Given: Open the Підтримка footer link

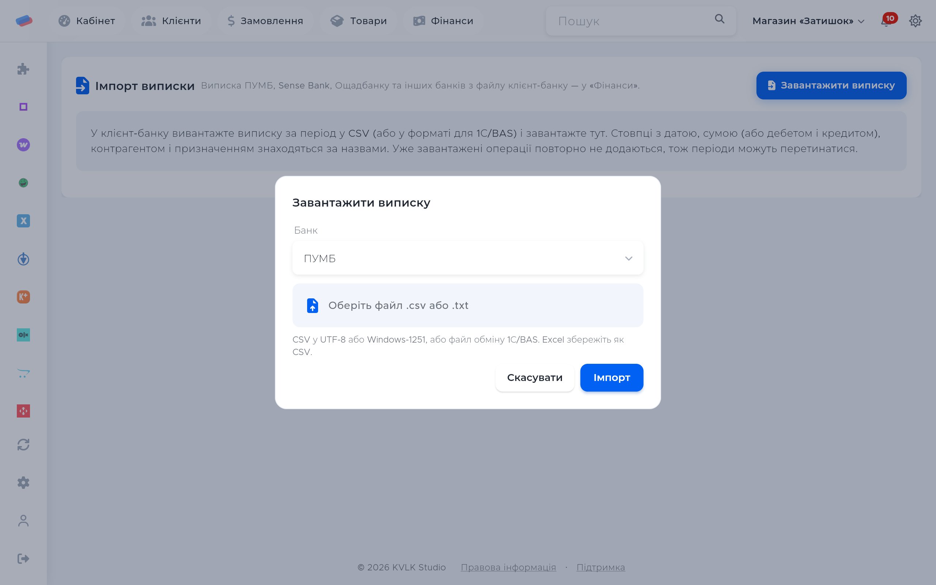Looking at the screenshot, I should pos(601,567).
